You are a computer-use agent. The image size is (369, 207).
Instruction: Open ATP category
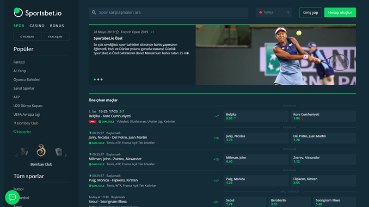(16, 97)
